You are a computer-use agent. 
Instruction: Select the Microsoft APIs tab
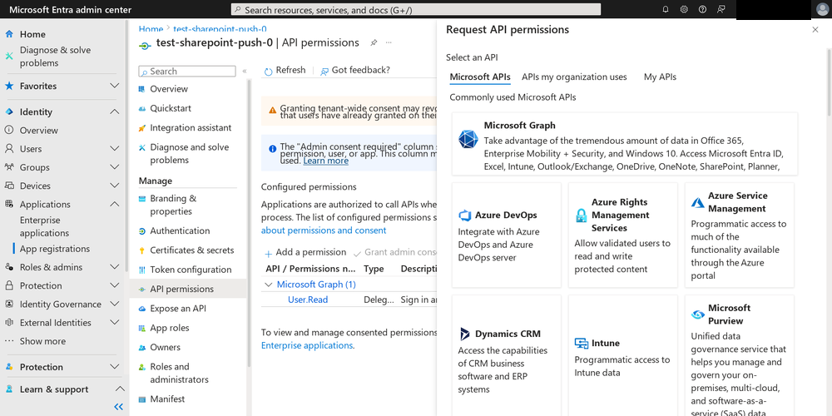click(480, 77)
